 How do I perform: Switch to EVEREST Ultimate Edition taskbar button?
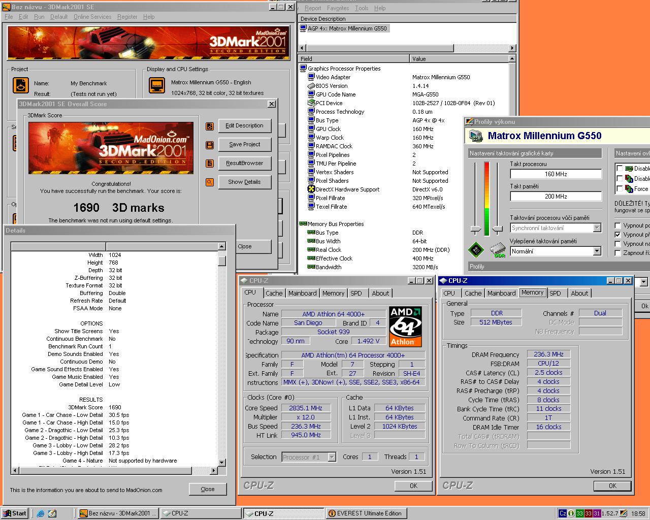coord(367,513)
